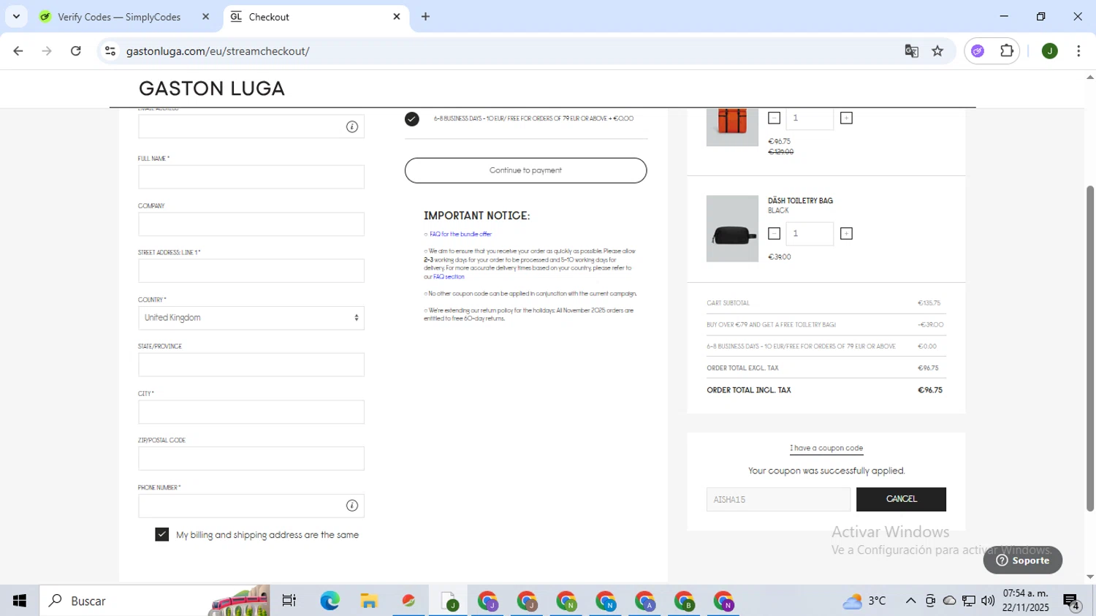Screen dimensions: 1096x616
Task: Increase quantity of Dash Toiletry Bag
Action: (x=846, y=234)
